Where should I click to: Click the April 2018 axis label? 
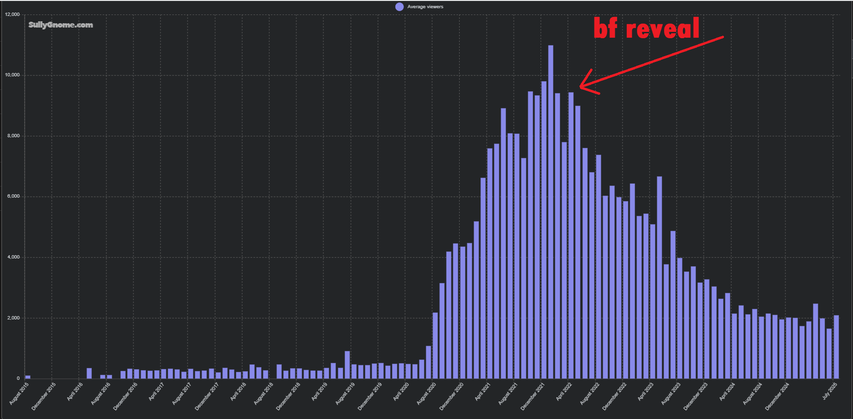(239, 391)
